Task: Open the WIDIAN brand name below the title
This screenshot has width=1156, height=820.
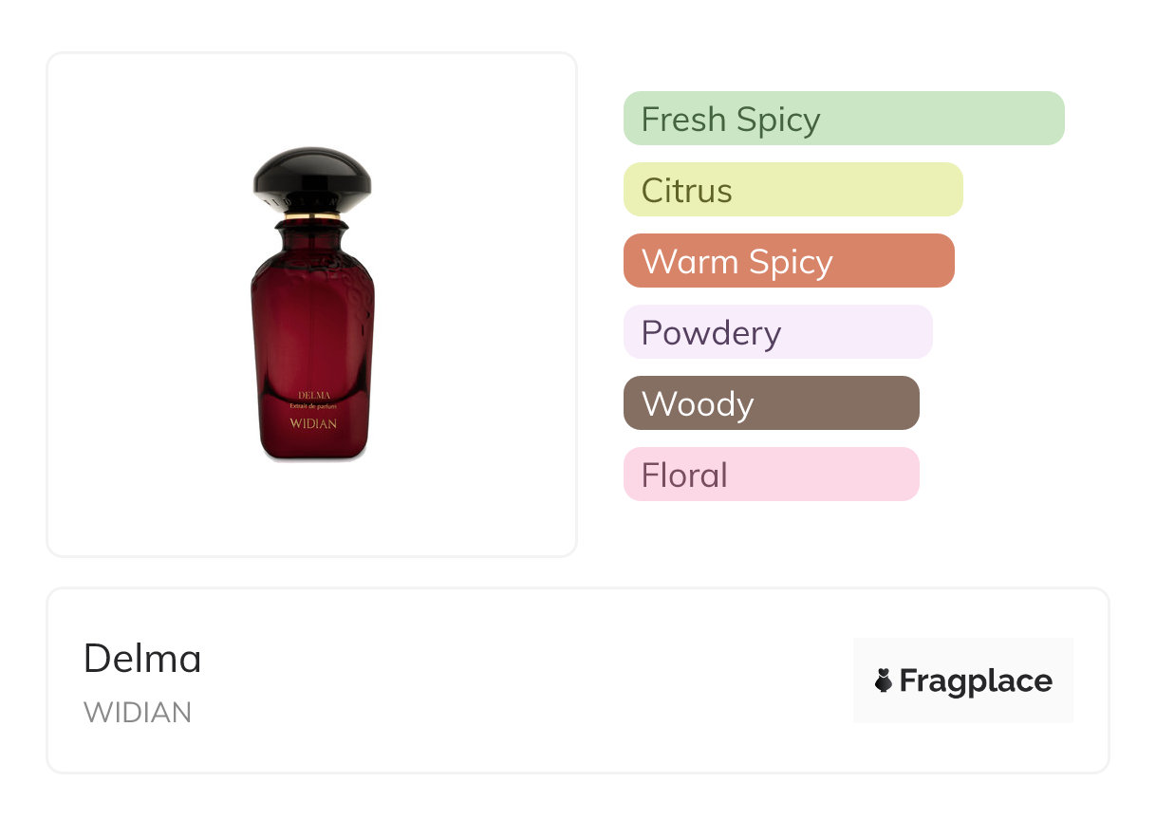Action: [x=138, y=712]
